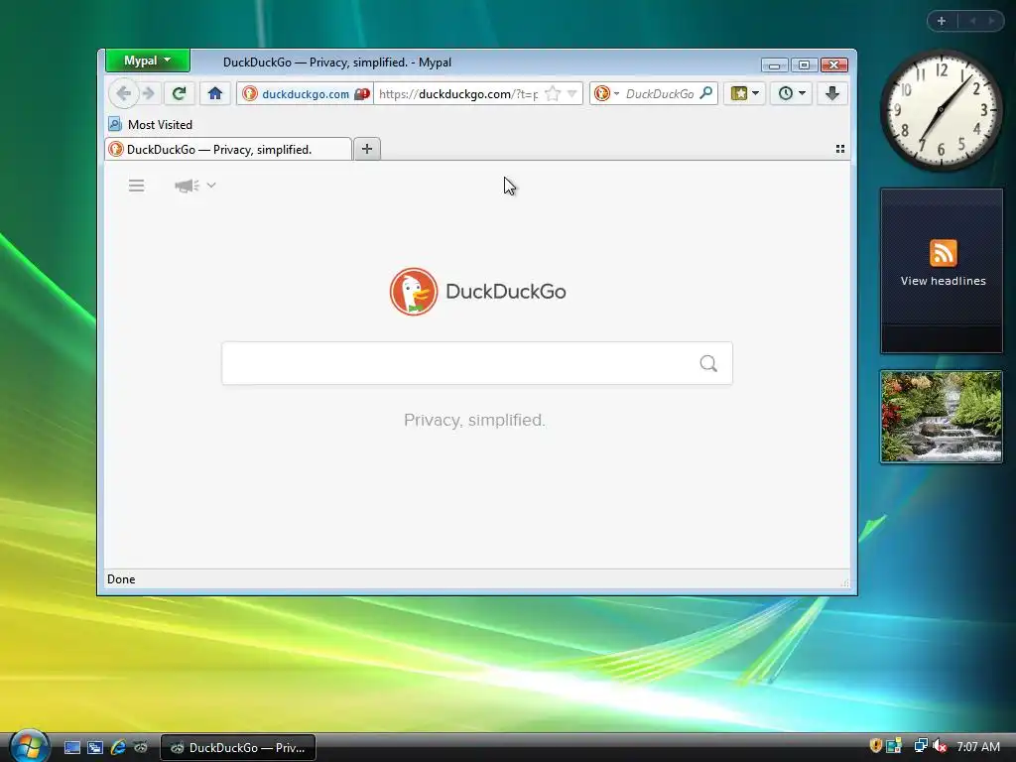Click the Windows update tray icon

pos(894,746)
